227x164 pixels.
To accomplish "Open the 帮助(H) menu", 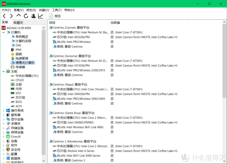I will coord(70,10).
